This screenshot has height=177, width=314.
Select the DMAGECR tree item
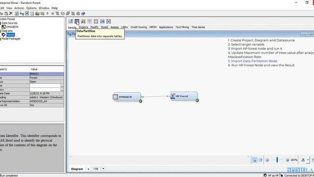12,27
